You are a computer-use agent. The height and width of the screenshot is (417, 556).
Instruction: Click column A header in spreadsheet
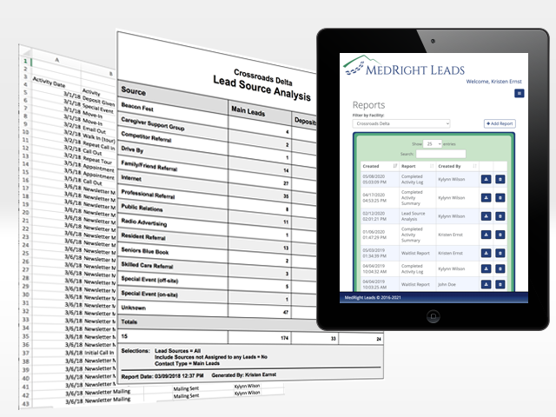[56, 60]
